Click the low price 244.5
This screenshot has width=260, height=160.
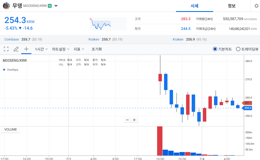[186, 29]
